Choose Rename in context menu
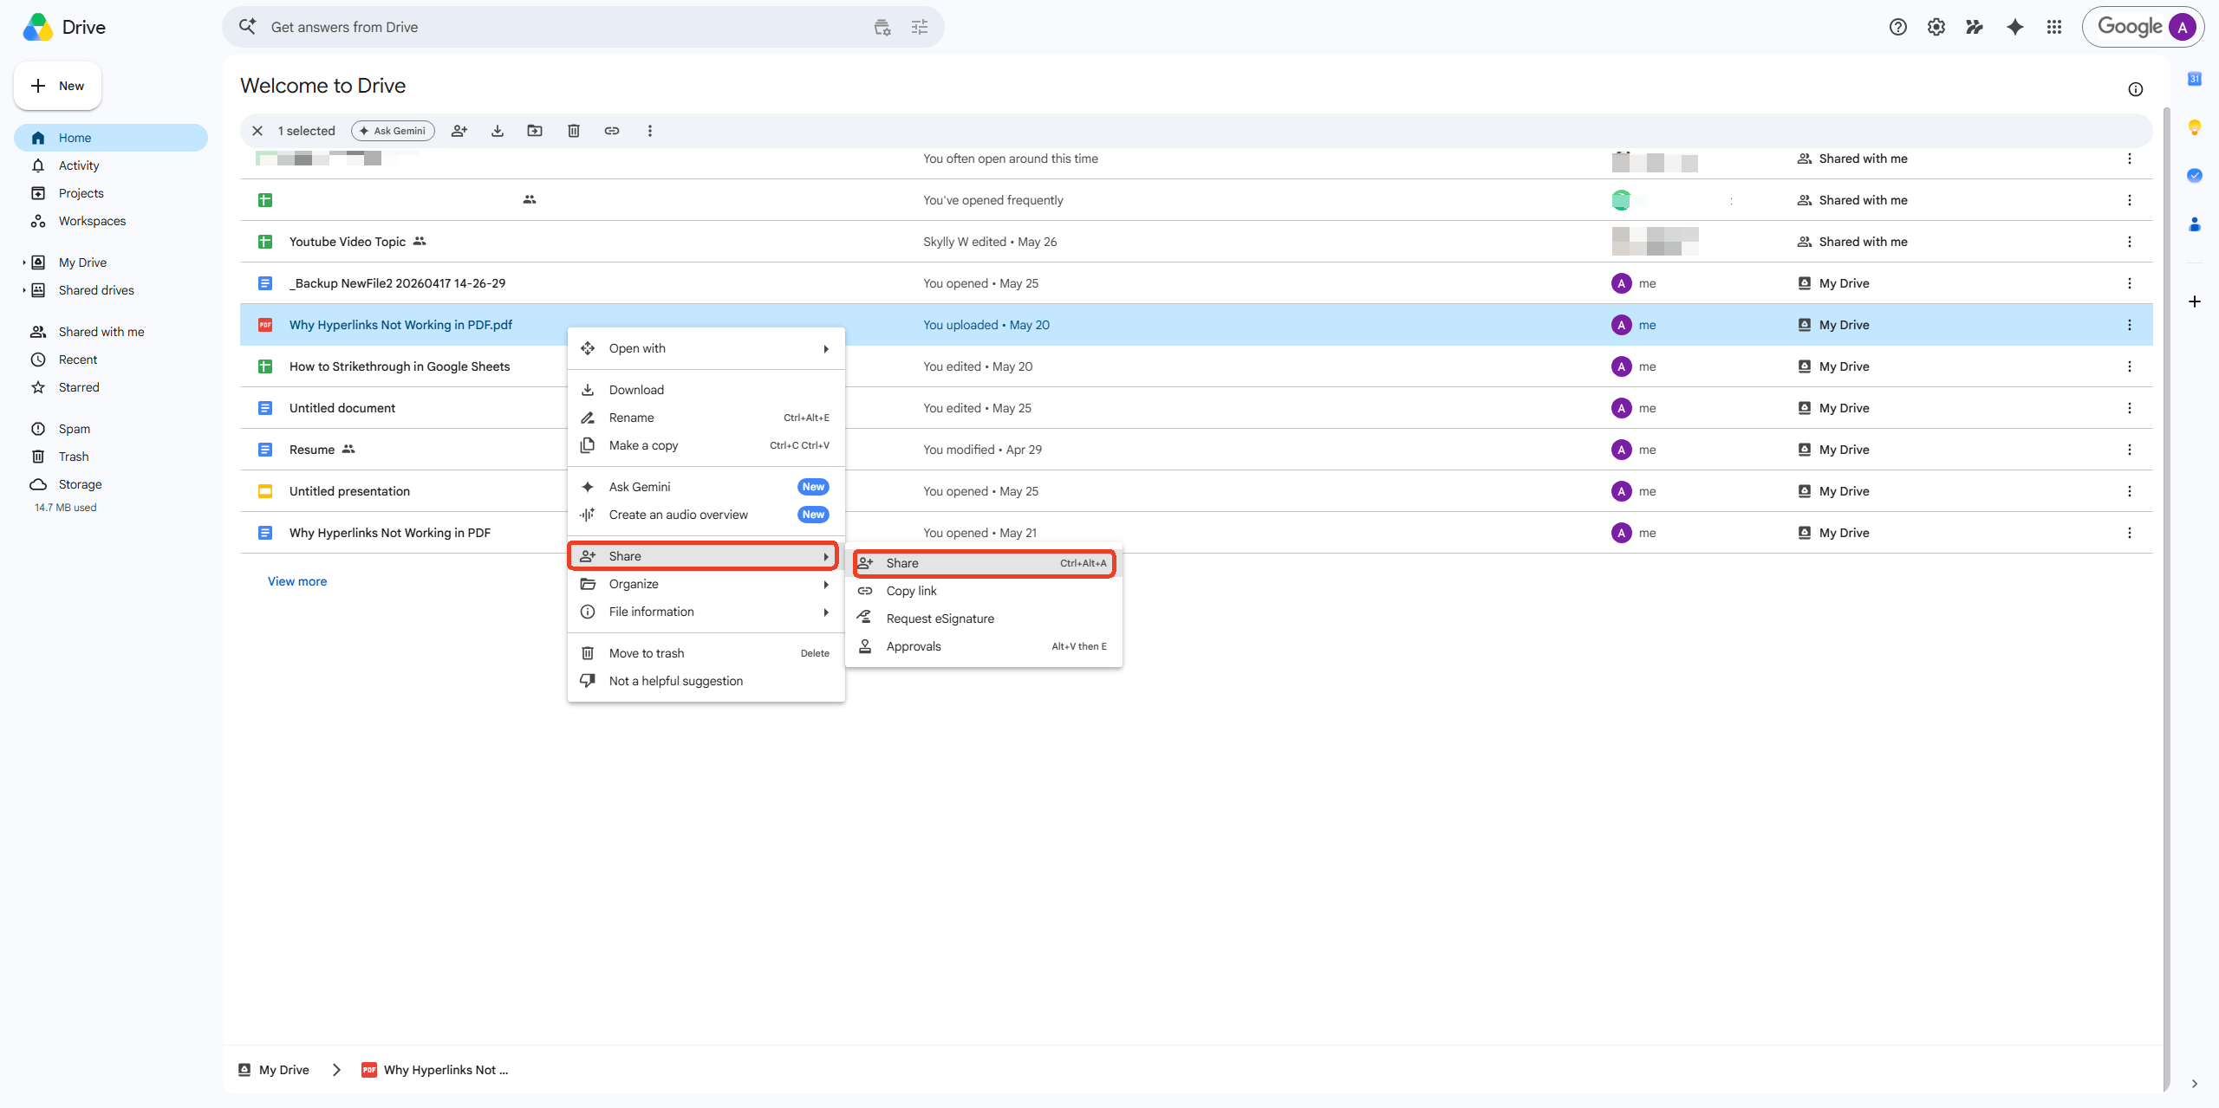Viewport: 2219px width, 1108px height. click(706, 418)
